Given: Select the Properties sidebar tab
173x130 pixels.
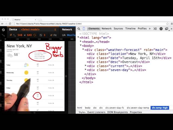Looking at the screenshot, I should [x=136, y=112].
